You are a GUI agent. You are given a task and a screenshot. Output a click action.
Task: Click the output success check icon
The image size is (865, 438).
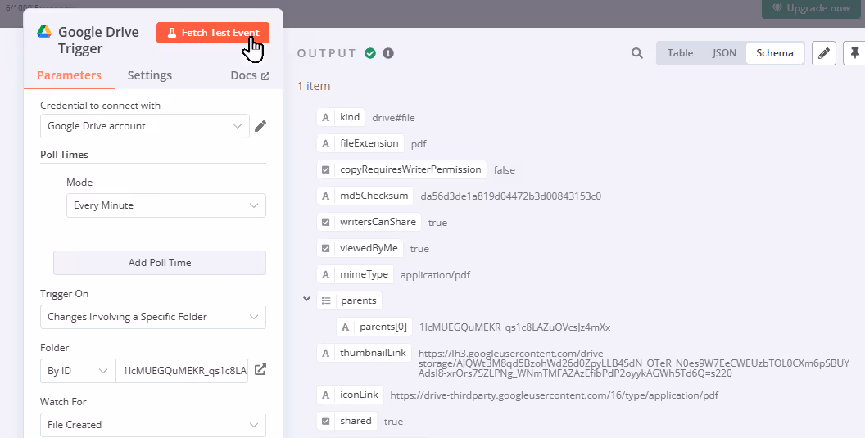click(370, 53)
